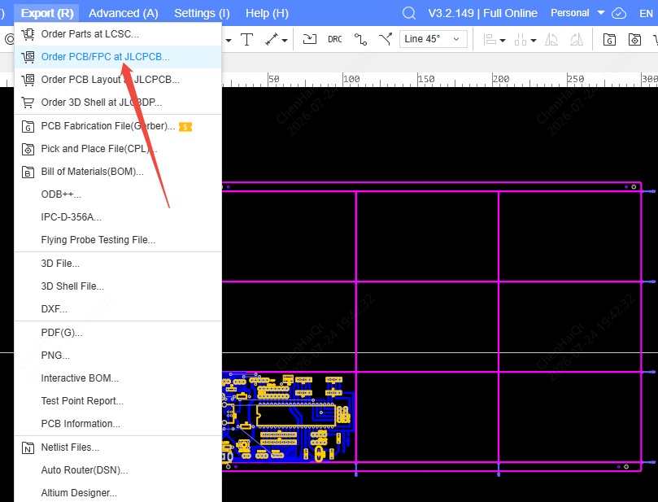Click the search magnifier icon

pos(409,13)
